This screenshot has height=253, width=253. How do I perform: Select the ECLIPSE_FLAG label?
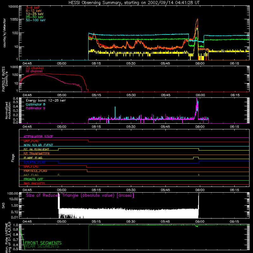(x=34, y=162)
